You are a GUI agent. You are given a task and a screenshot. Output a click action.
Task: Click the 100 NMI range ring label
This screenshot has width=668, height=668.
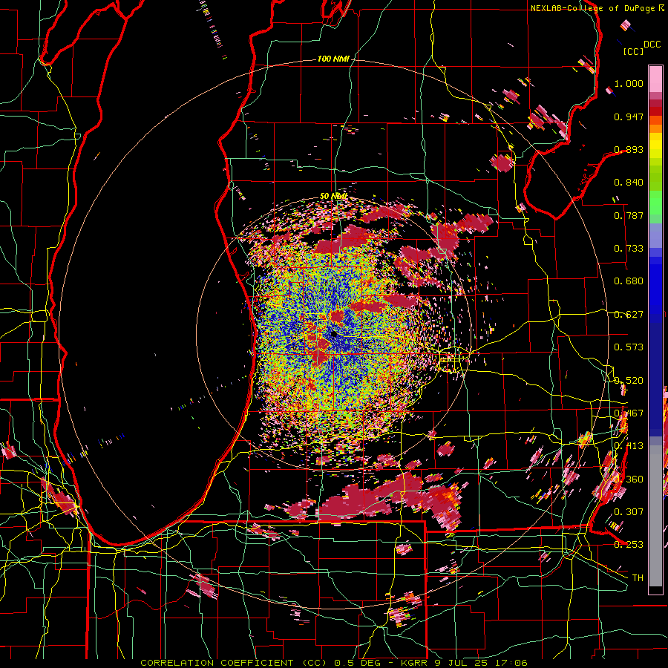[x=333, y=59]
